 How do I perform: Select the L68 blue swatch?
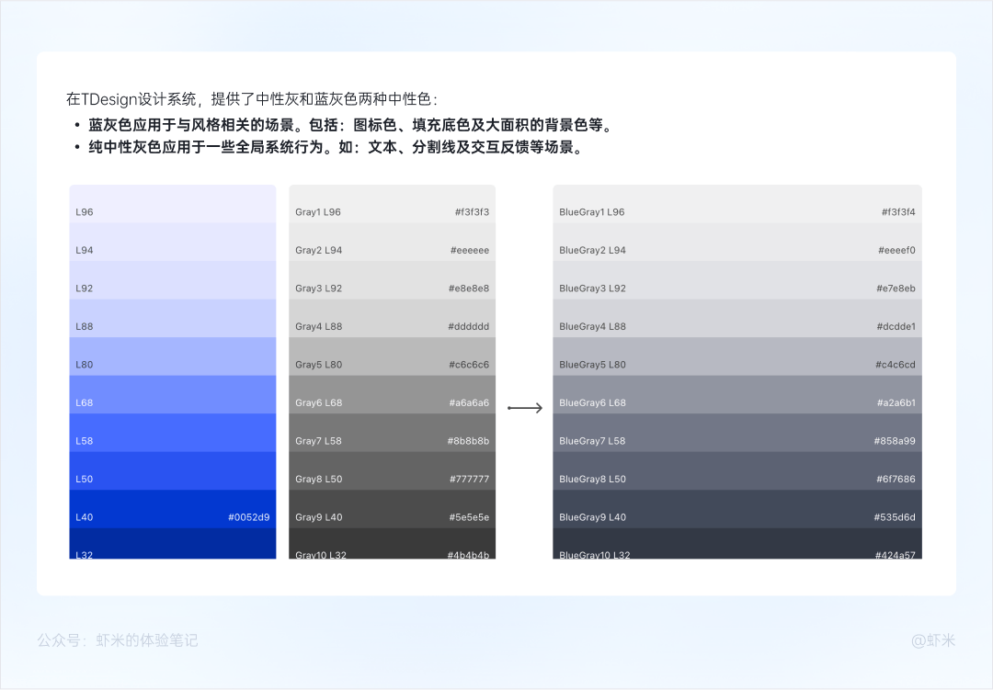pos(172,394)
